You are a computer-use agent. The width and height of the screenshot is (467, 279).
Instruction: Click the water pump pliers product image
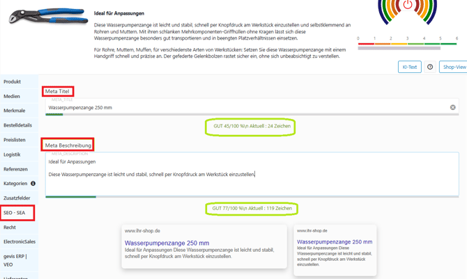[48, 17]
